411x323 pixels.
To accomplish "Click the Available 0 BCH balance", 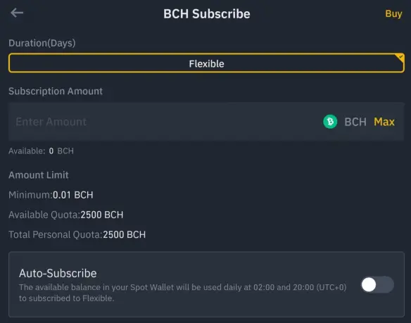I will click(41, 151).
